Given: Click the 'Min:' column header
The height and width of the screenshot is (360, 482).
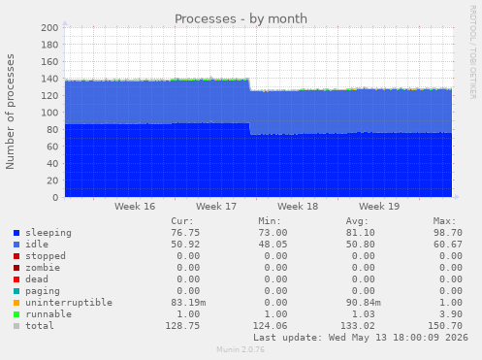Looking at the screenshot, I should pos(270,221).
